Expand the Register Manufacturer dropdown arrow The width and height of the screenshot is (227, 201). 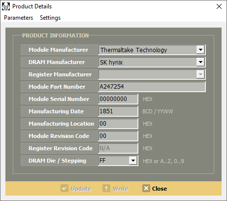click(x=200, y=74)
